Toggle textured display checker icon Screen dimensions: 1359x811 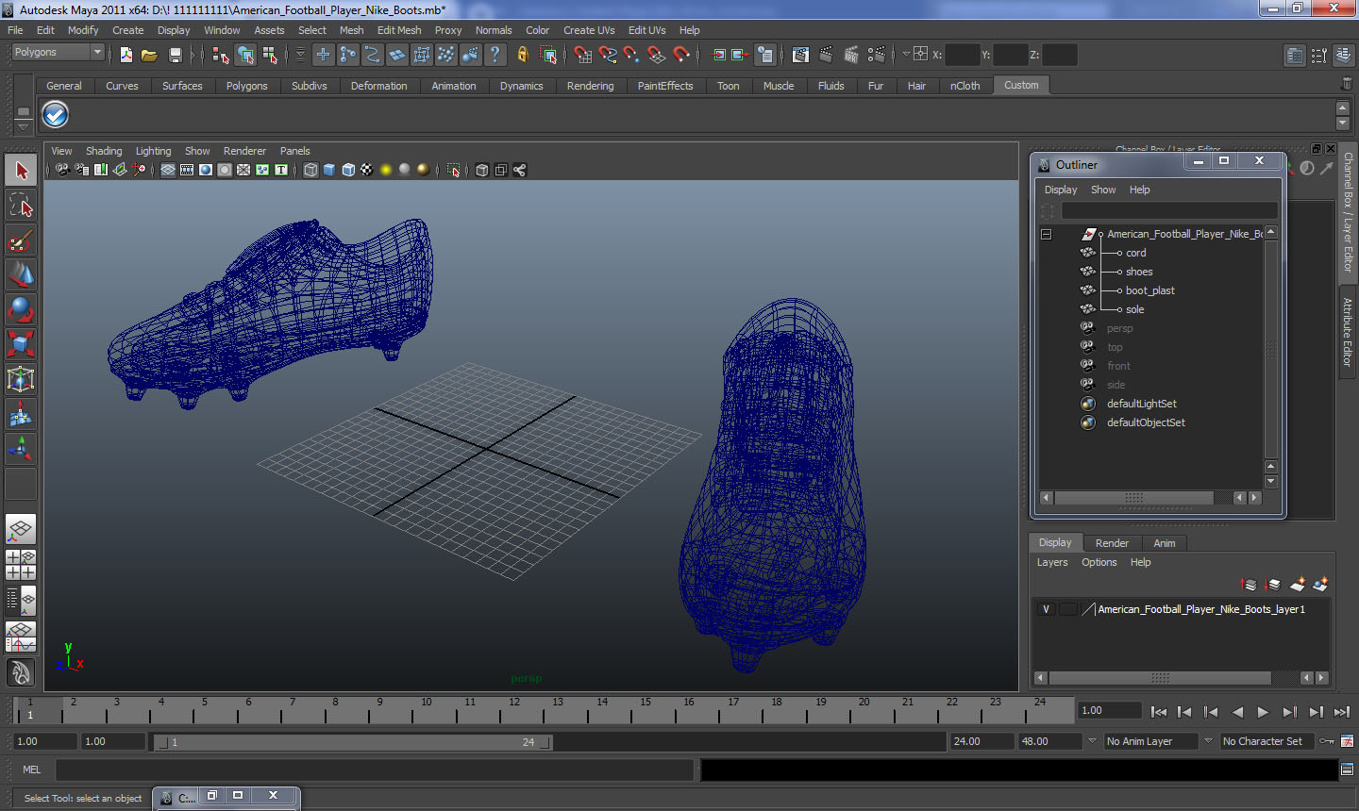tap(367, 170)
